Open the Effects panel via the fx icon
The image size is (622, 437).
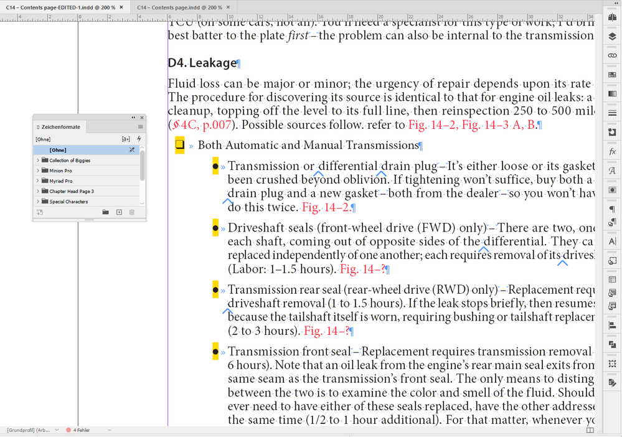tap(612, 151)
